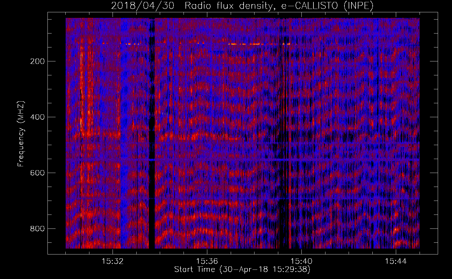Click the 600 frequency tick label
The image size is (452, 279).
[37, 173]
